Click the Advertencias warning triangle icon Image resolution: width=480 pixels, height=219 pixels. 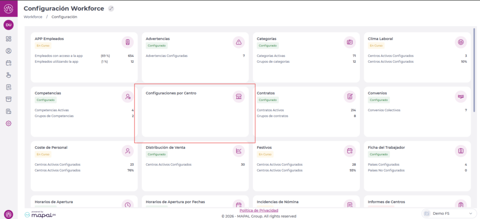pyautogui.click(x=239, y=42)
